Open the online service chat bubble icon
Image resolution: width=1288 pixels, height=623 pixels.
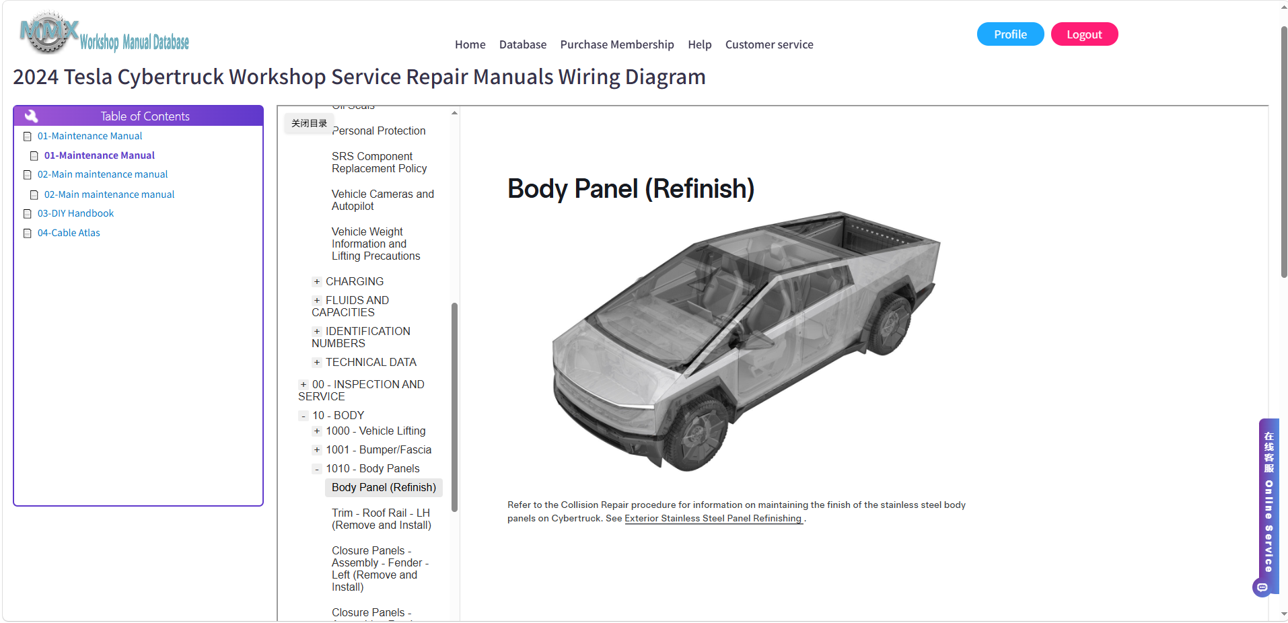pos(1262,587)
